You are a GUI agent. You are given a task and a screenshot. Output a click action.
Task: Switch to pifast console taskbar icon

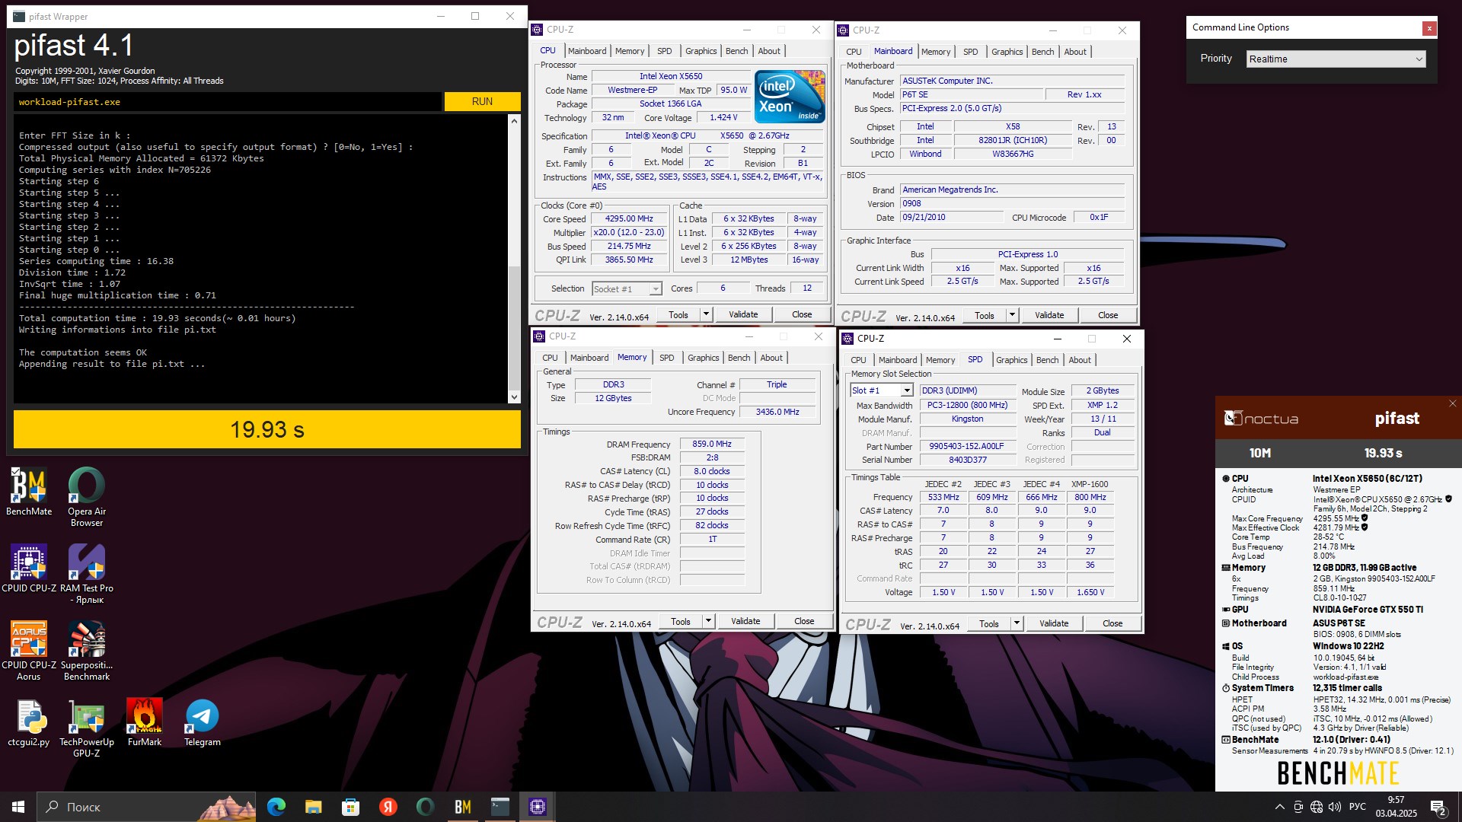pos(500,807)
